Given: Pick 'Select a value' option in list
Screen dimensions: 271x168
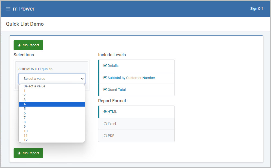Looking at the screenshot, I should [52, 86].
